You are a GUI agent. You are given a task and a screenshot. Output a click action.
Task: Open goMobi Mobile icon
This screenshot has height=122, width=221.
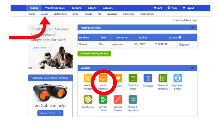[x=103, y=99]
